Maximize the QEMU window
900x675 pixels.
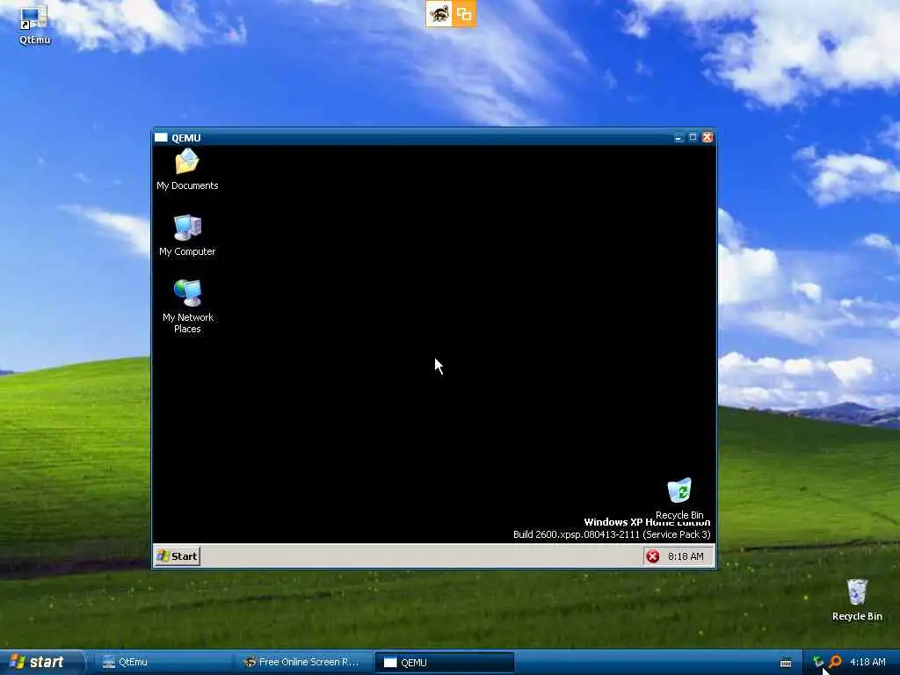point(693,137)
